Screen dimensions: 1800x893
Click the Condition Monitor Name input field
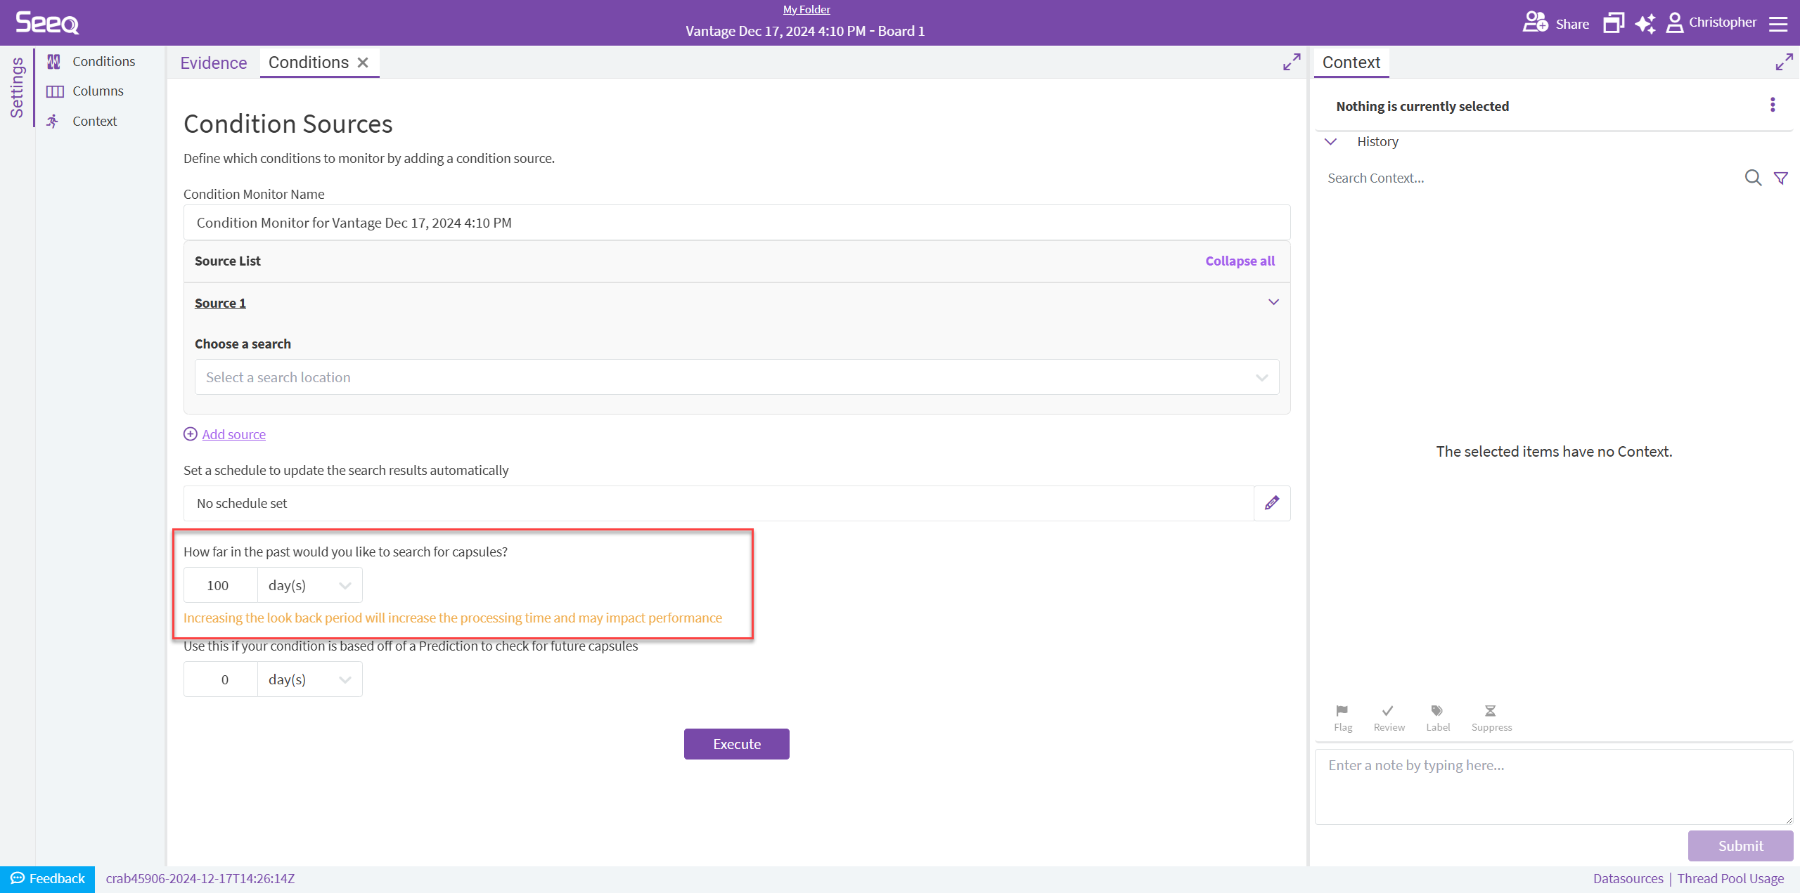click(x=736, y=223)
